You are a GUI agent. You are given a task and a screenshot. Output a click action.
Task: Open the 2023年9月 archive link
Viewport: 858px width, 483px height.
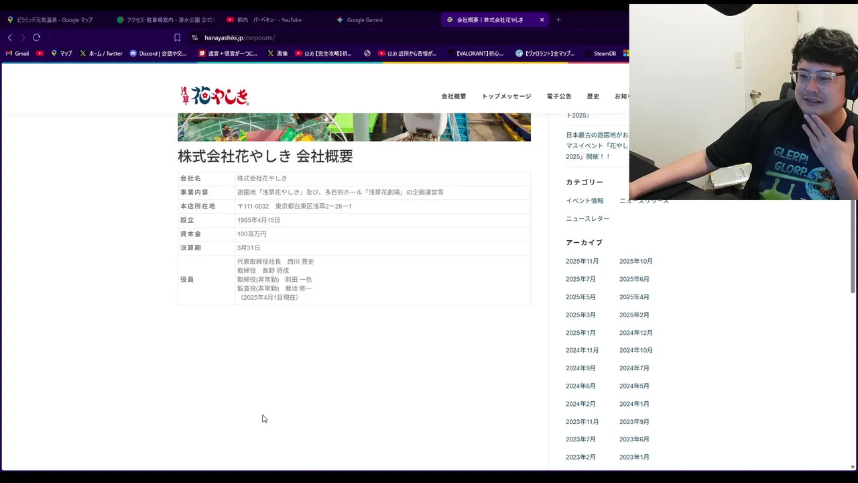click(634, 422)
